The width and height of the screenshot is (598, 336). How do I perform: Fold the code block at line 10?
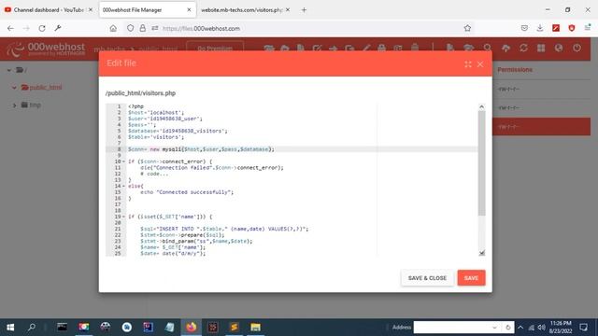[123, 161]
